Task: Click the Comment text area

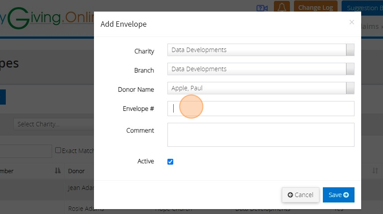Action: [261, 135]
